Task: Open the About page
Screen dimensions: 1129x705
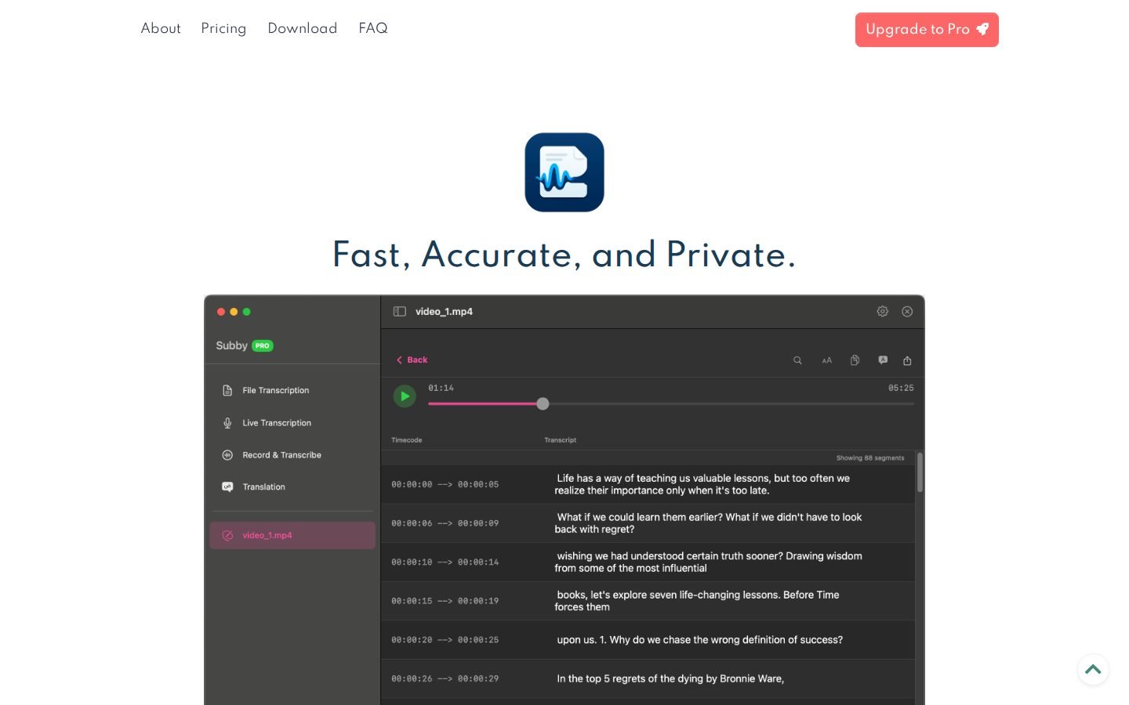Action: coord(161,28)
